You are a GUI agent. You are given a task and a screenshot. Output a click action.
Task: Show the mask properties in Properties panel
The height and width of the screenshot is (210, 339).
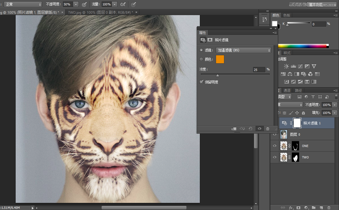pos(210,40)
